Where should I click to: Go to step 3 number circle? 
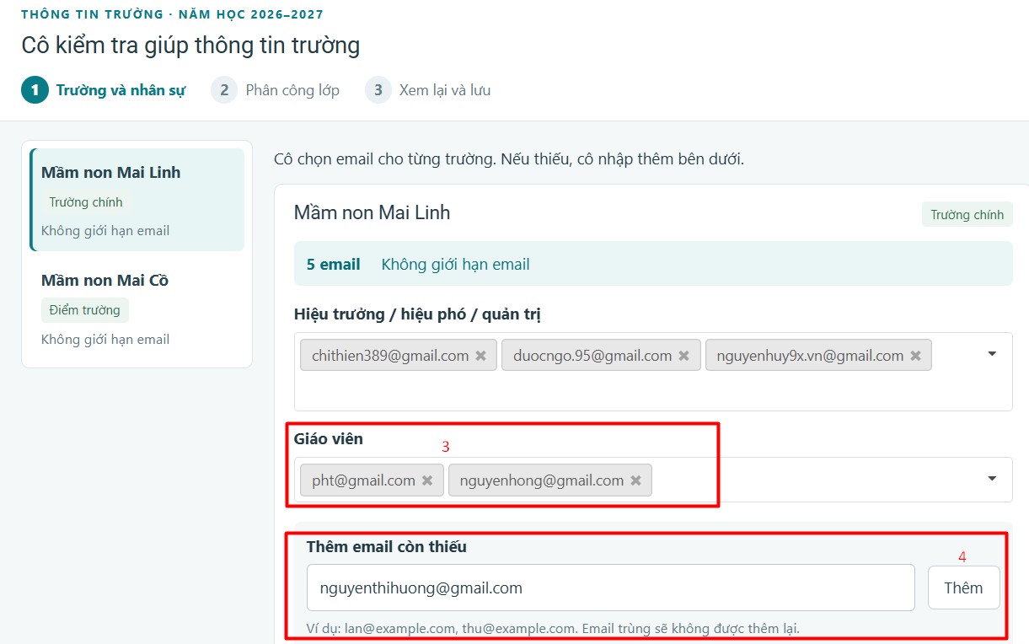pyautogui.click(x=378, y=90)
